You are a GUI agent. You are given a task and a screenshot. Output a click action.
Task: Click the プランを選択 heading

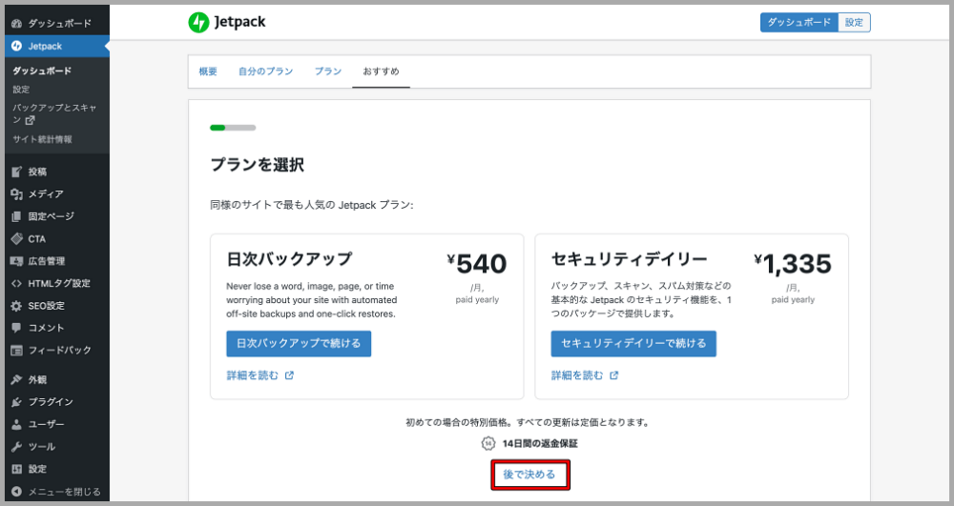(257, 165)
